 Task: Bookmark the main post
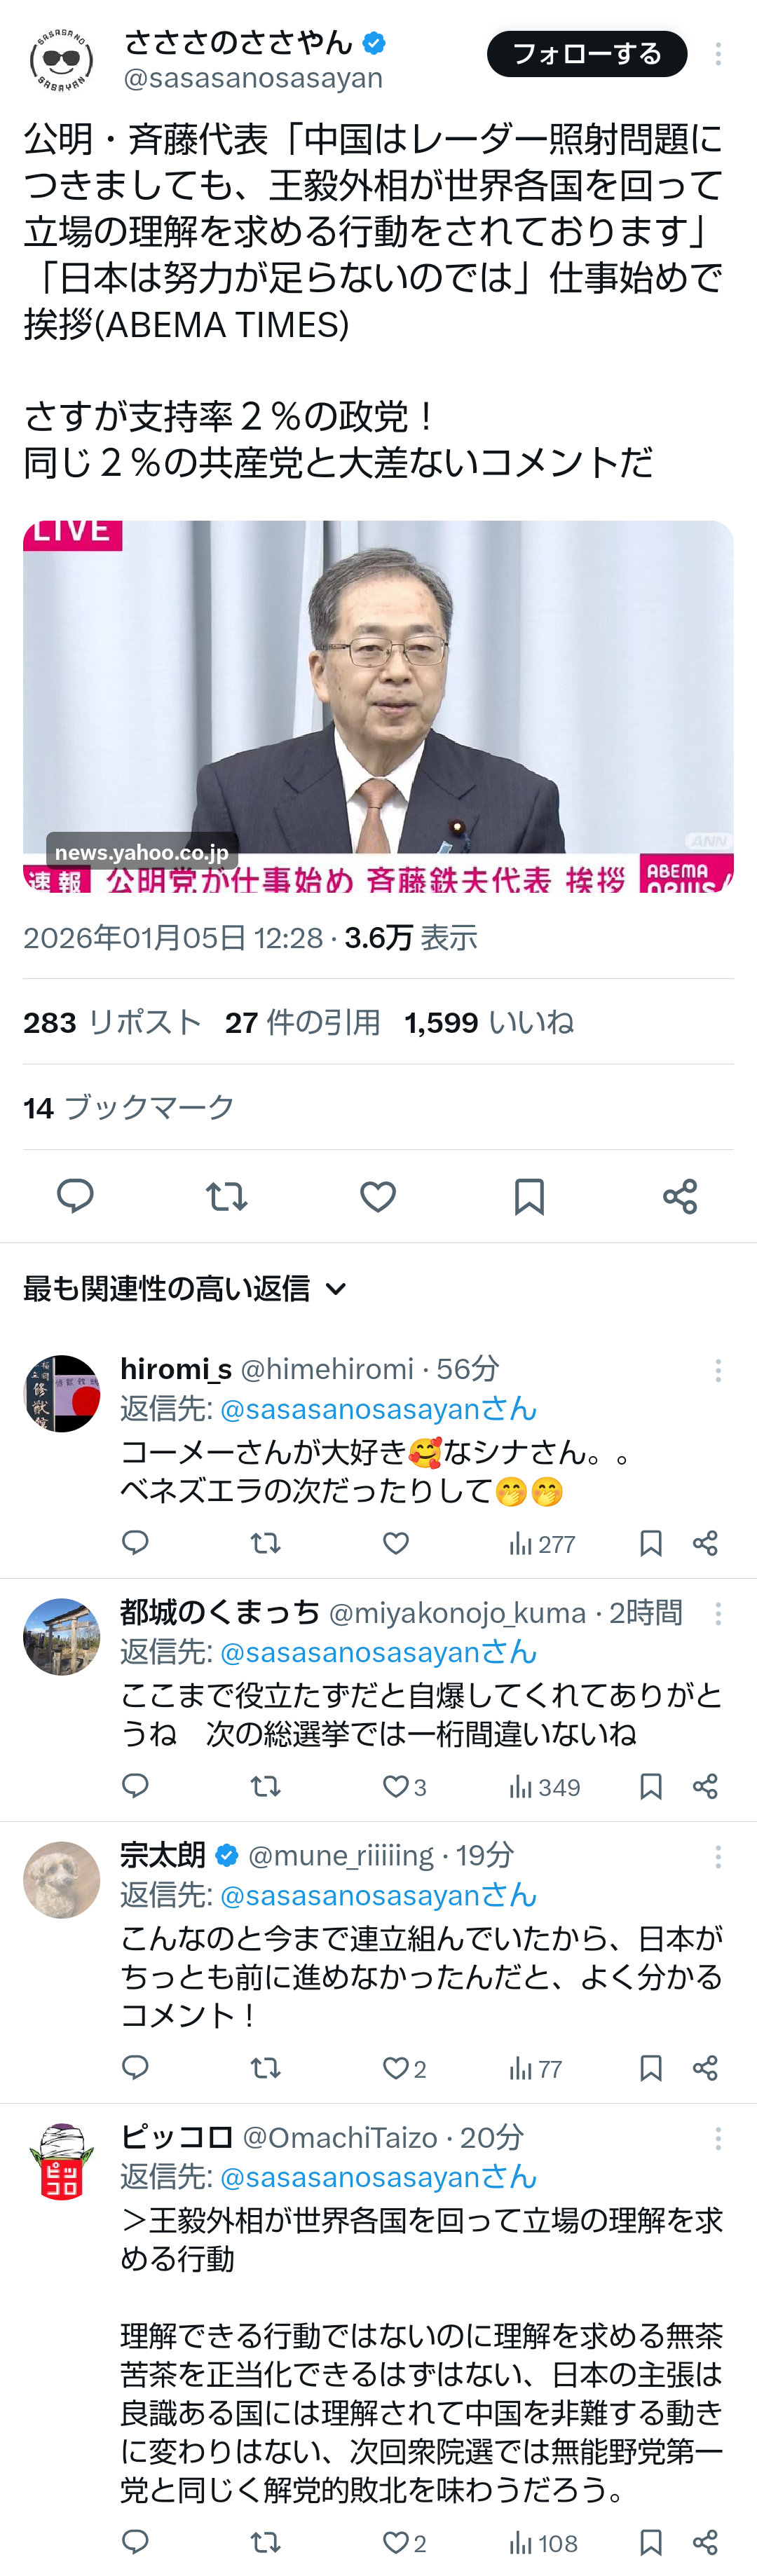[x=529, y=1196]
